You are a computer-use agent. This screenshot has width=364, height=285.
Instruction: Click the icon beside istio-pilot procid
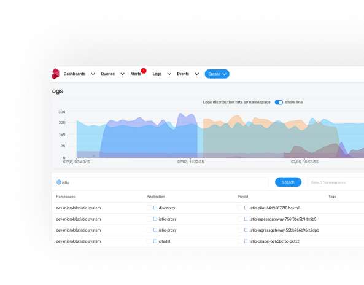click(x=246, y=208)
